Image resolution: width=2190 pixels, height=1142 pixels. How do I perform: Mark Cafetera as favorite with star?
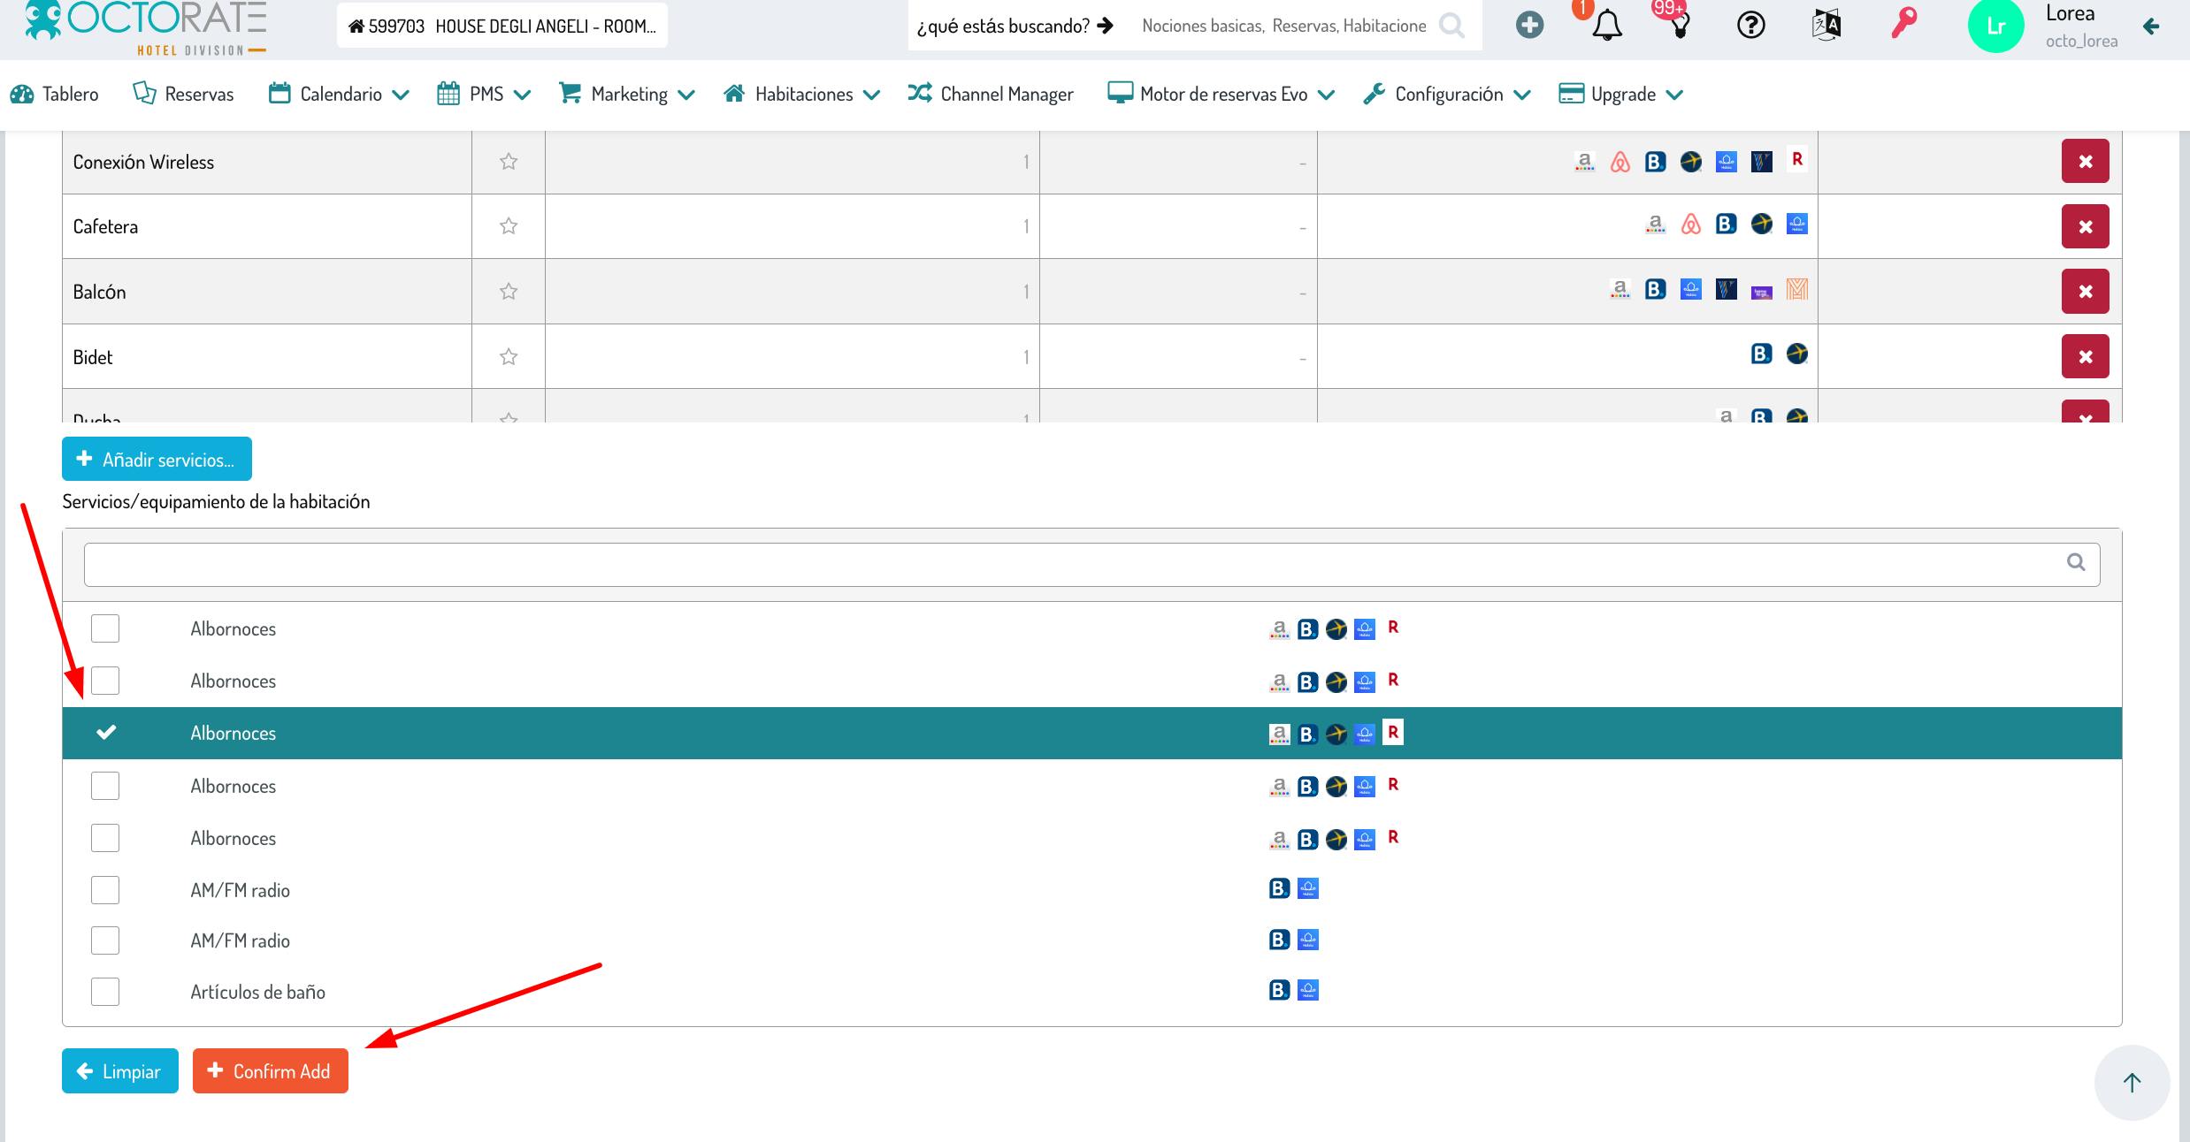coord(509,226)
